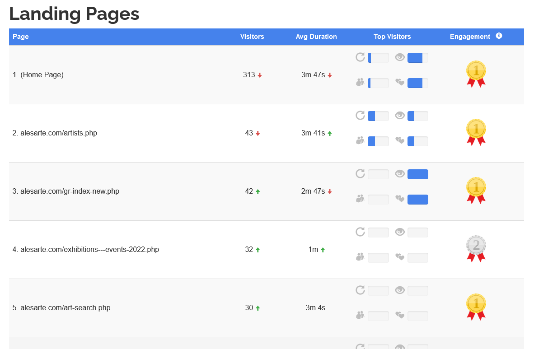Click the green up arrow beside 1m duration
Viewport: 534px width, 349px height.
pos(323,250)
